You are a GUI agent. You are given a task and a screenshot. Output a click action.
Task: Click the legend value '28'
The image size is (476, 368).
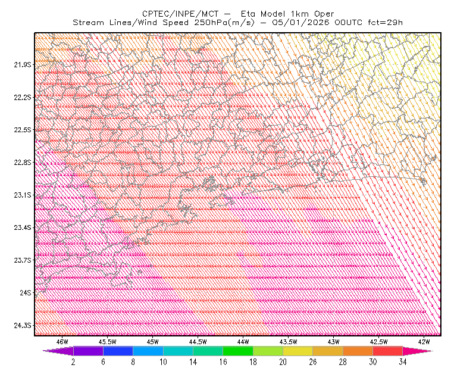[343, 362]
